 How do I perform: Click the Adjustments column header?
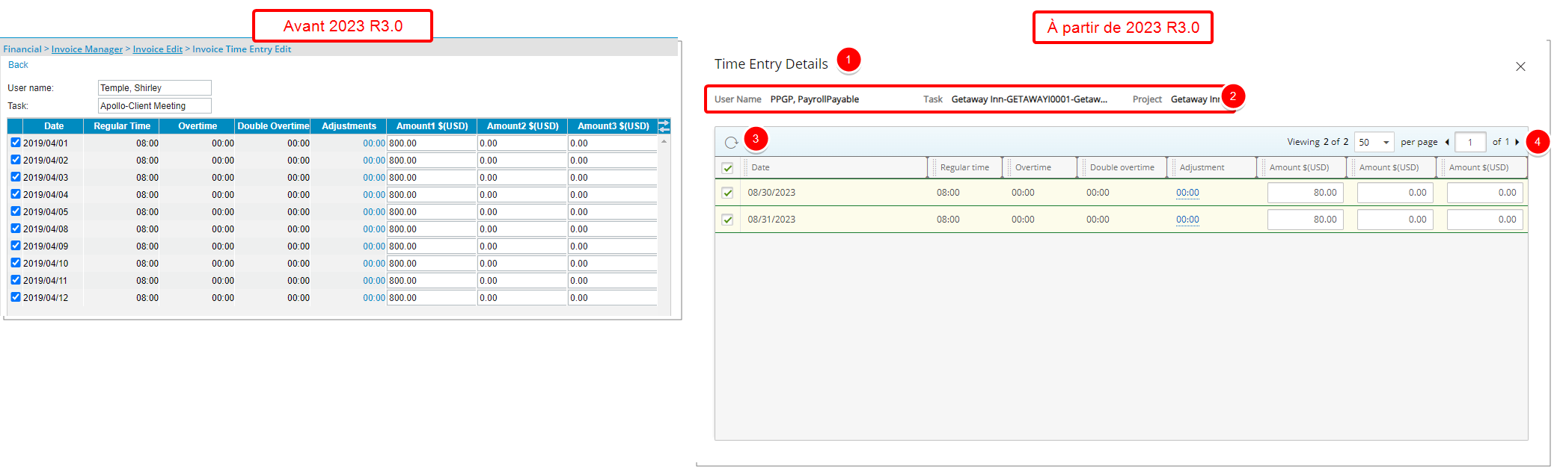pos(349,126)
